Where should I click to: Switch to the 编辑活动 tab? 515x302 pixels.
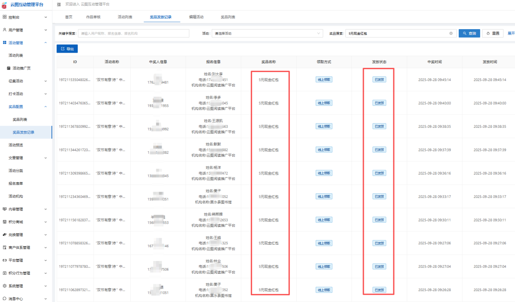(196, 17)
